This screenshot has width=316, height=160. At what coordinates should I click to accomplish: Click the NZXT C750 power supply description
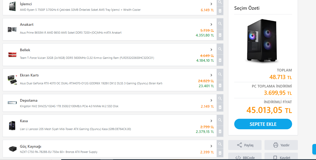pyautogui.click(x=59, y=152)
